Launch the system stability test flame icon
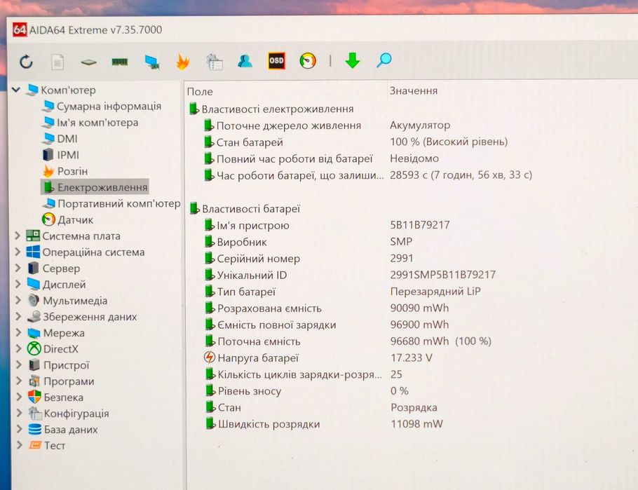 click(x=183, y=62)
